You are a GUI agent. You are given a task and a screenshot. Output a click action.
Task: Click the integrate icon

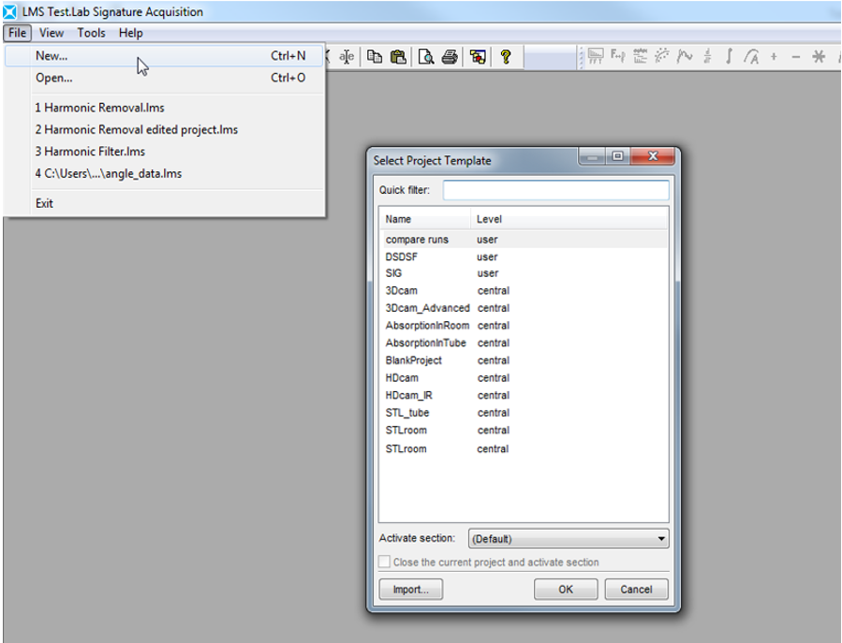(x=730, y=56)
